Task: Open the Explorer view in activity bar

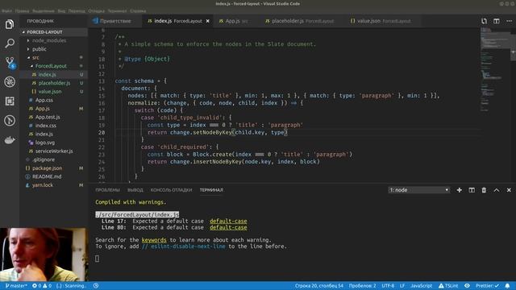Action: pos(10,24)
